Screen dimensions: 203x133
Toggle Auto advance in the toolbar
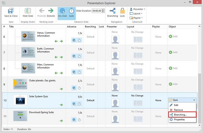[x=72, y=11]
